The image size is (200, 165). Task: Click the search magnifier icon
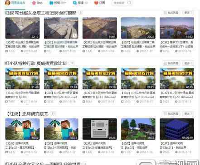129,3
